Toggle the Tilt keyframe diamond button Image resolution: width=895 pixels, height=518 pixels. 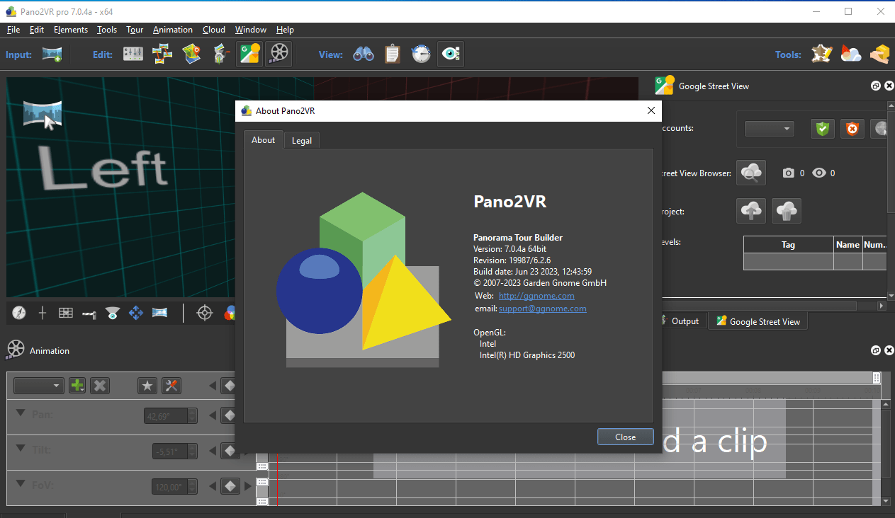pyautogui.click(x=230, y=451)
